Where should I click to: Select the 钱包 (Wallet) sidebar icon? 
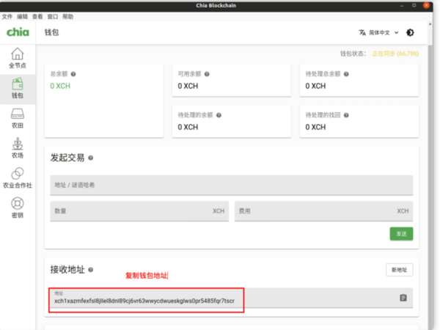tap(16, 88)
